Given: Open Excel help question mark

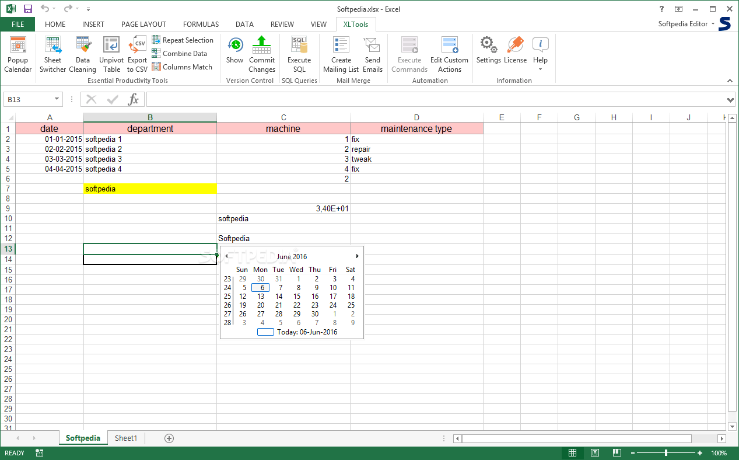Looking at the screenshot, I should coord(661,9).
